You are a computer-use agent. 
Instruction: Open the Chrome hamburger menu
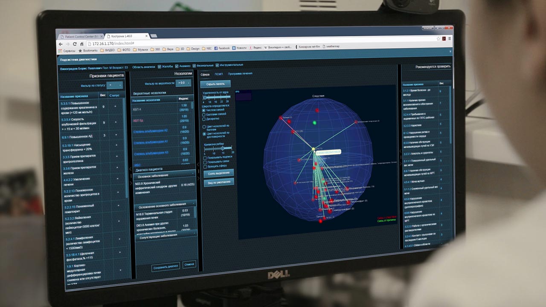pyautogui.click(x=450, y=39)
